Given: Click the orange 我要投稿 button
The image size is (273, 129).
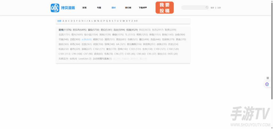Looking at the screenshot, I should (x=164, y=8).
